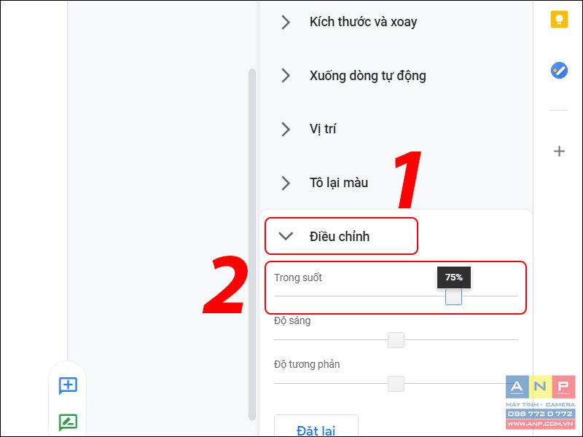Image resolution: width=583 pixels, height=437 pixels.
Task: Click the vertical scrollbar of the options panel
Action: click(251, 245)
